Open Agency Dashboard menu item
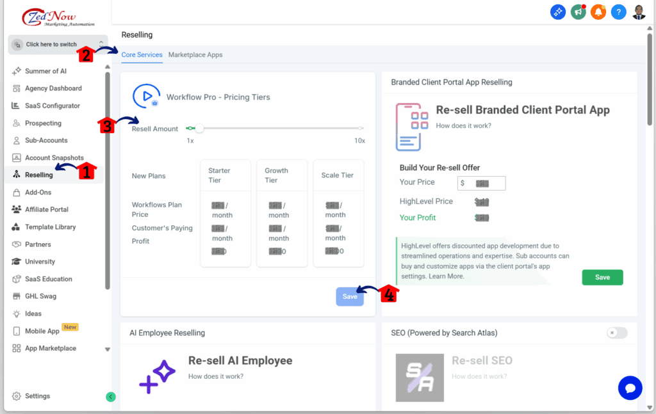Screen dimensions: 656x414 coord(54,88)
